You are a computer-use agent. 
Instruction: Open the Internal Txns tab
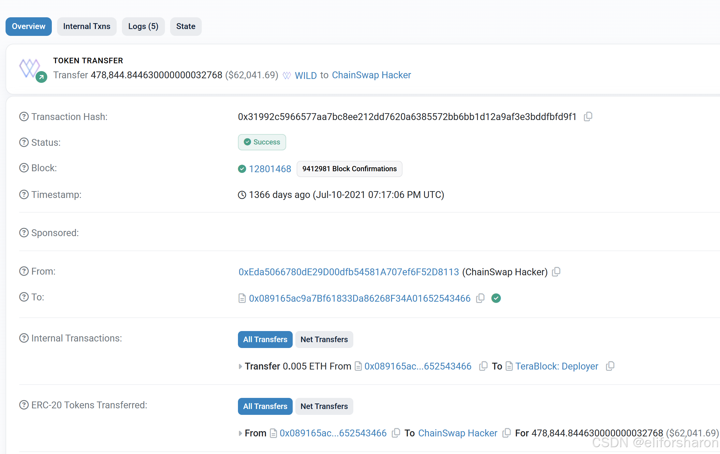tap(87, 26)
